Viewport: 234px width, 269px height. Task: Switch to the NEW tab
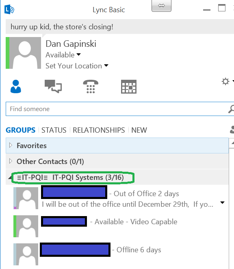(139, 130)
